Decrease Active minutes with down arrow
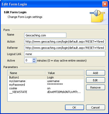This screenshot has width=109, height=114. pos(34,62)
